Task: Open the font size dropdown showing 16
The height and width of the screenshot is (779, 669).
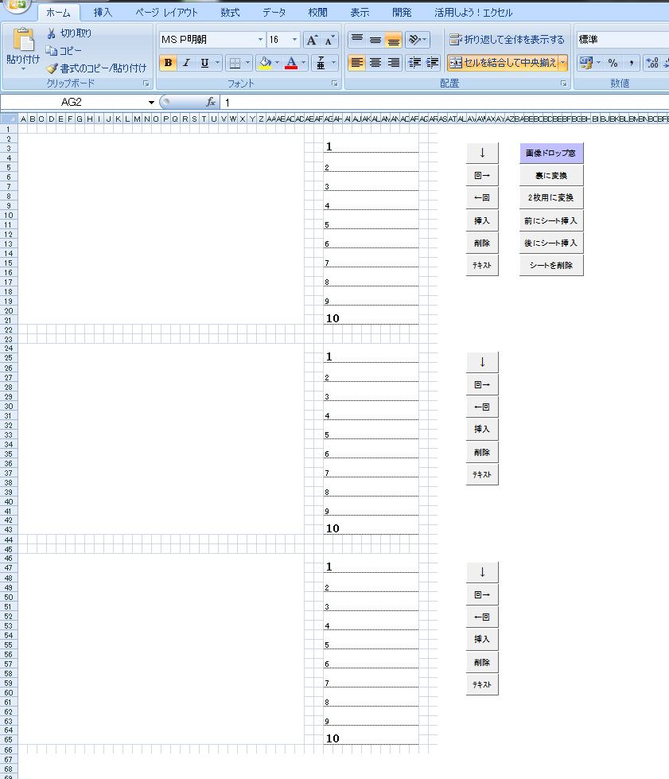Action: pos(295,40)
